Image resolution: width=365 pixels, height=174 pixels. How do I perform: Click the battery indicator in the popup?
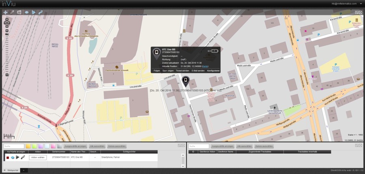215,51
